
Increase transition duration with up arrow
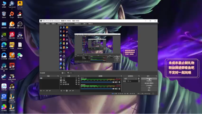tap(139, 81)
